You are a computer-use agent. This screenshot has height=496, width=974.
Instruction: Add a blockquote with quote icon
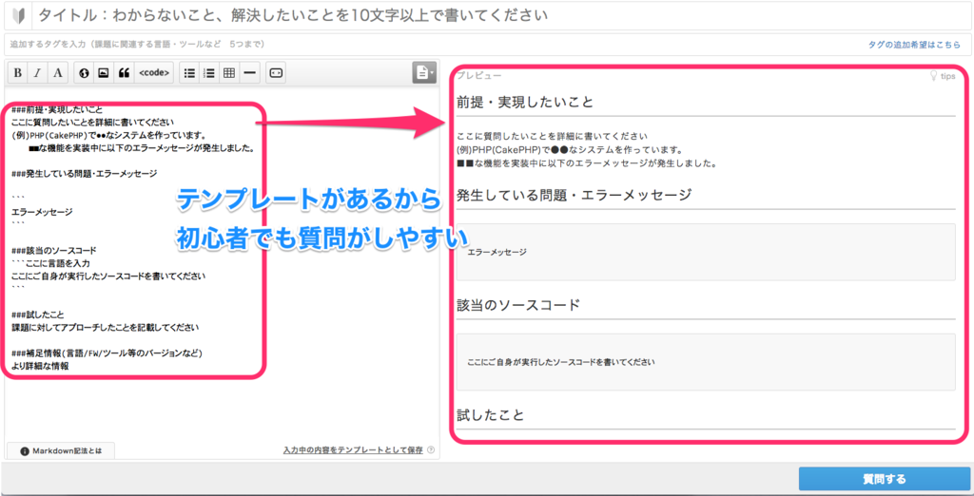pos(124,72)
